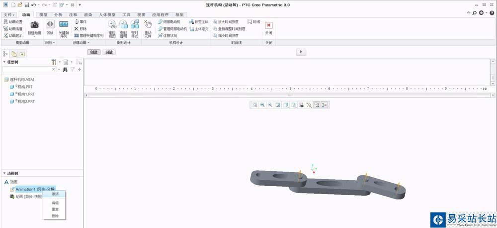Click the 连接状况 connection status tool
The height and width of the screenshot is (228, 497).
tap(167, 35)
